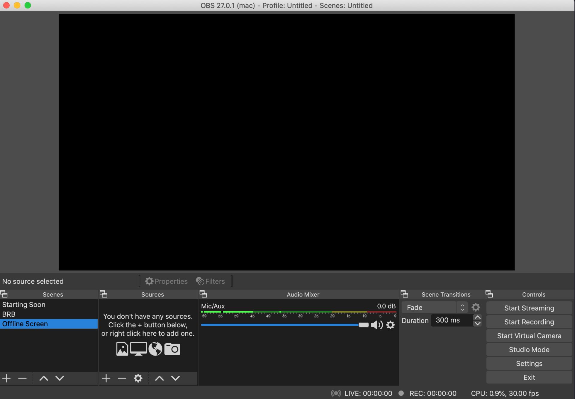Click Start Recording button
This screenshot has width=575, height=399.
pos(529,322)
